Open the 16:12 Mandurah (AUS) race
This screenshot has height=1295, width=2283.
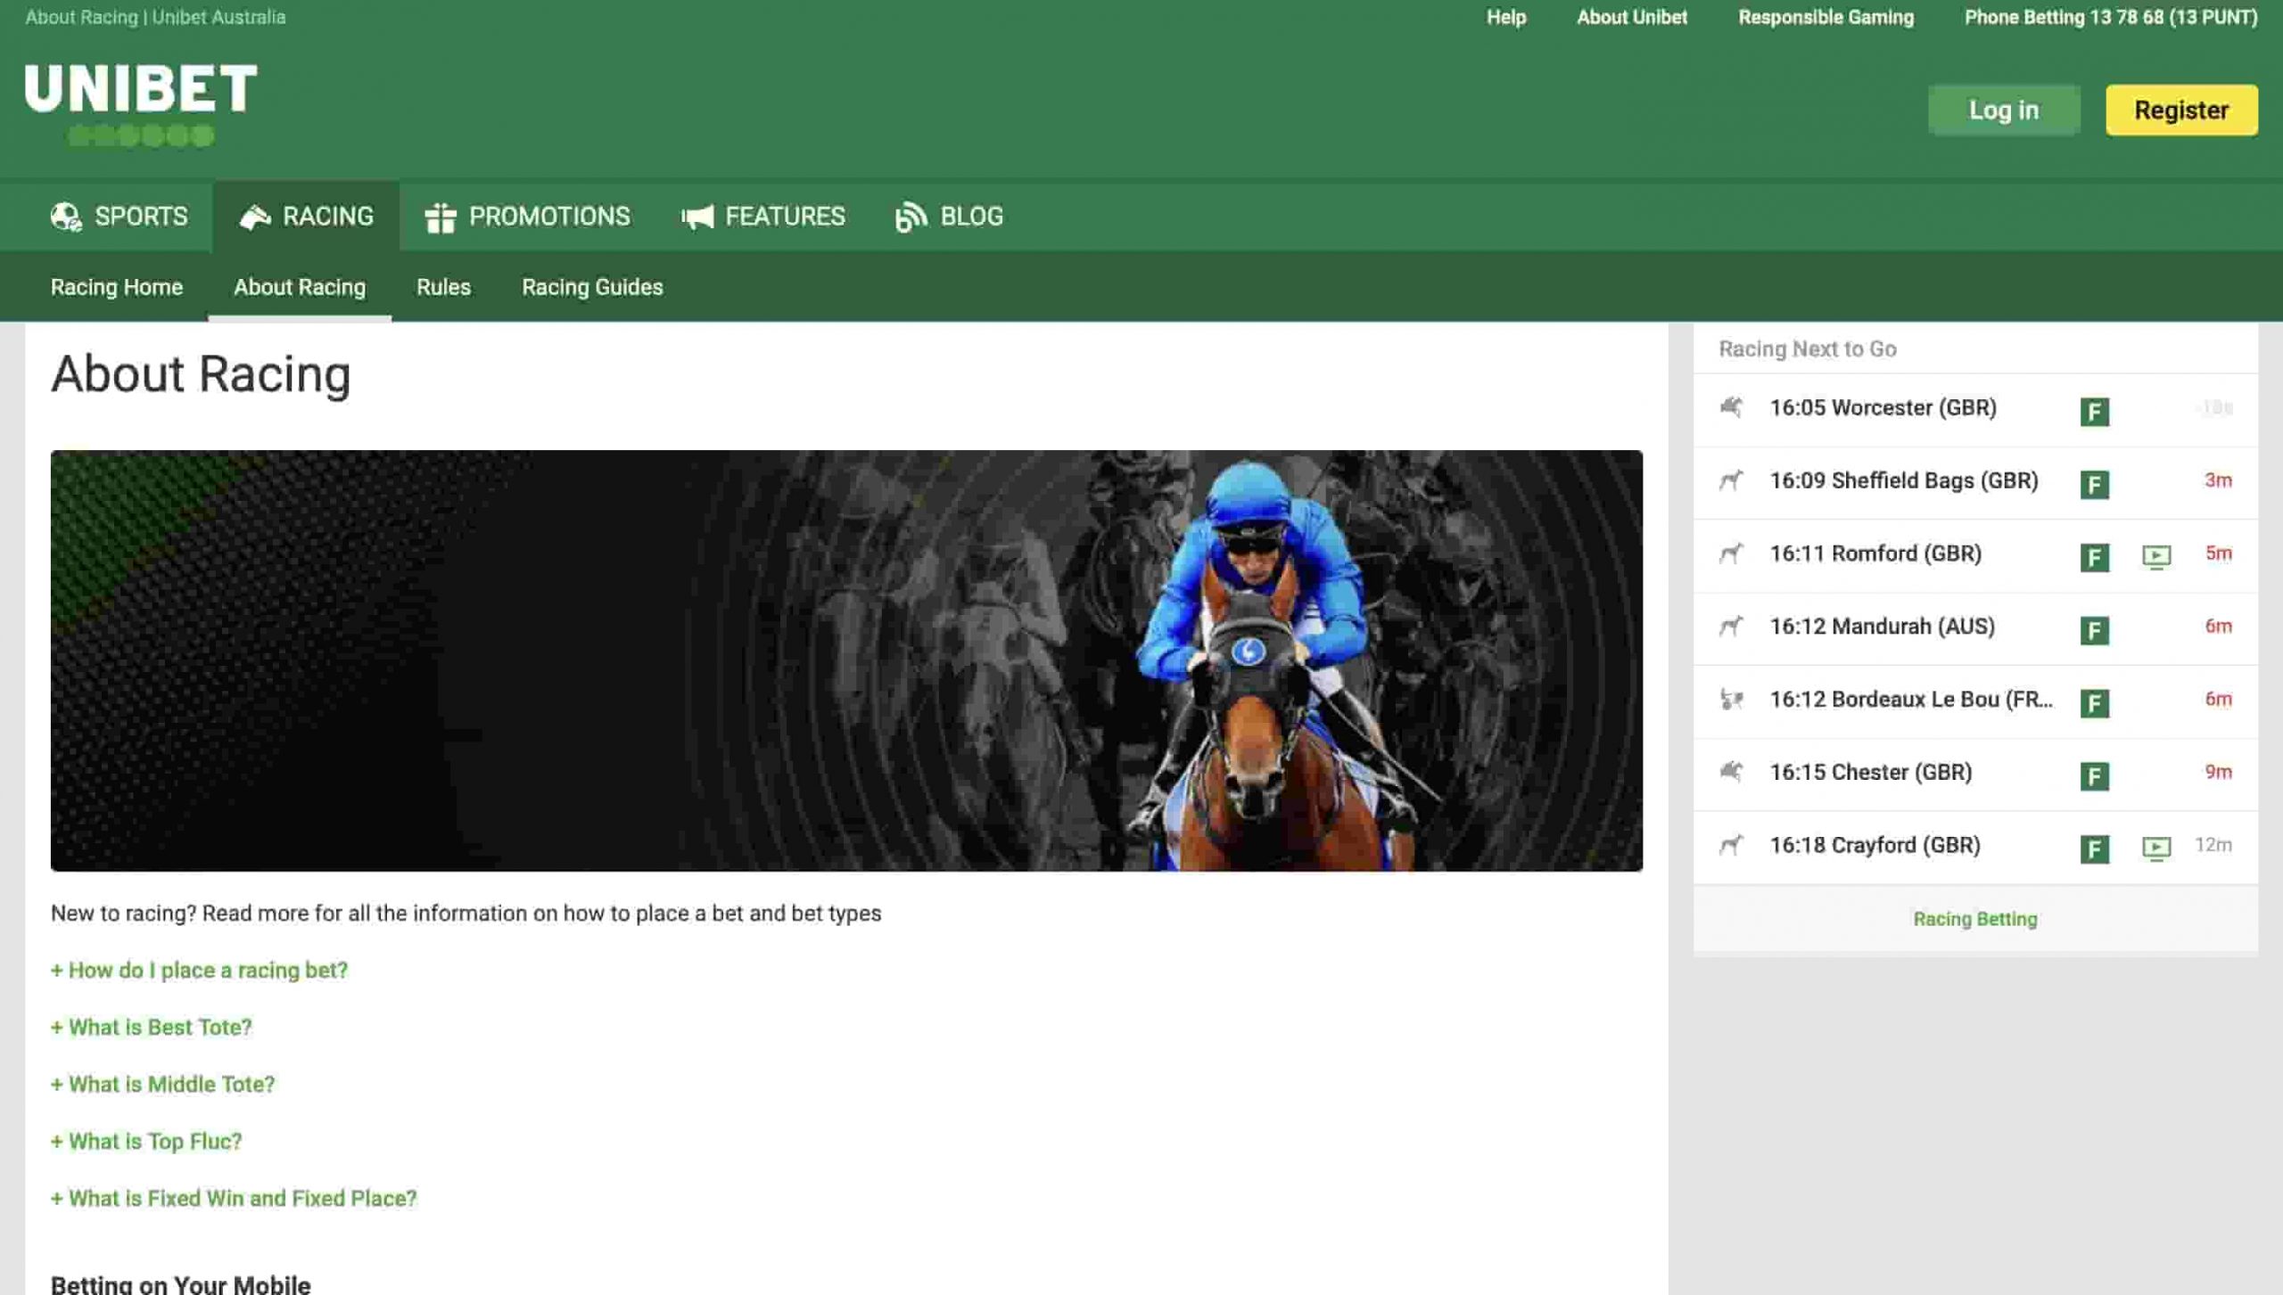click(x=1975, y=628)
